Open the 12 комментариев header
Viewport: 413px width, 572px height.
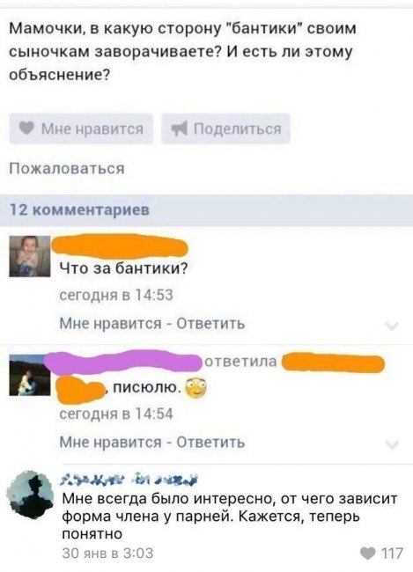click(x=206, y=210)
